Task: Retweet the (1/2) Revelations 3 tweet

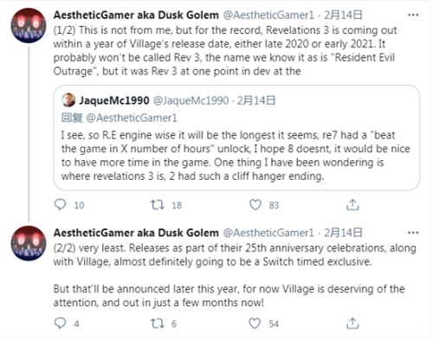Action: [x=158, y=205]
